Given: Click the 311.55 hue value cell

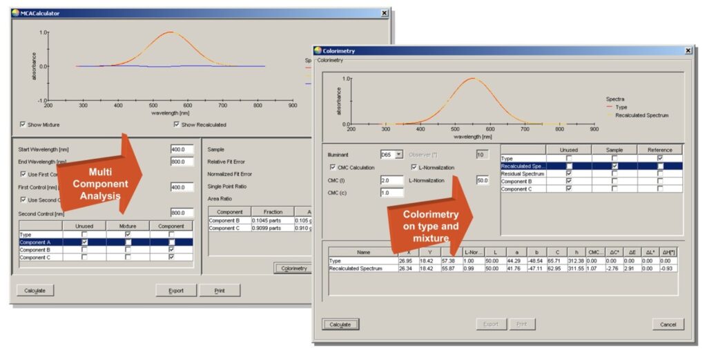Looking at the screenshot, I should tap(577, 269).
